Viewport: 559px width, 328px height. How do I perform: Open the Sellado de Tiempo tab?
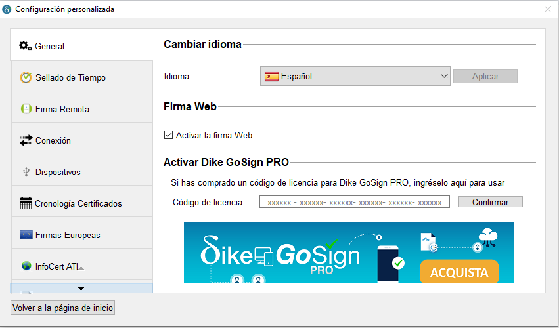82,77
